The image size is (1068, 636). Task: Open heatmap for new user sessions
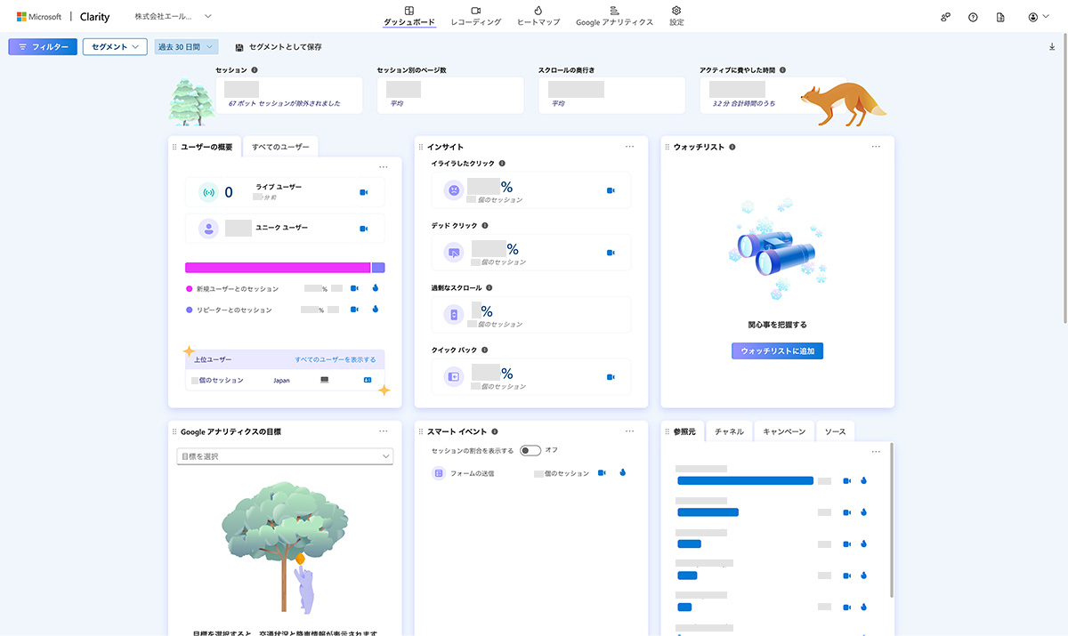pos(375,288)
